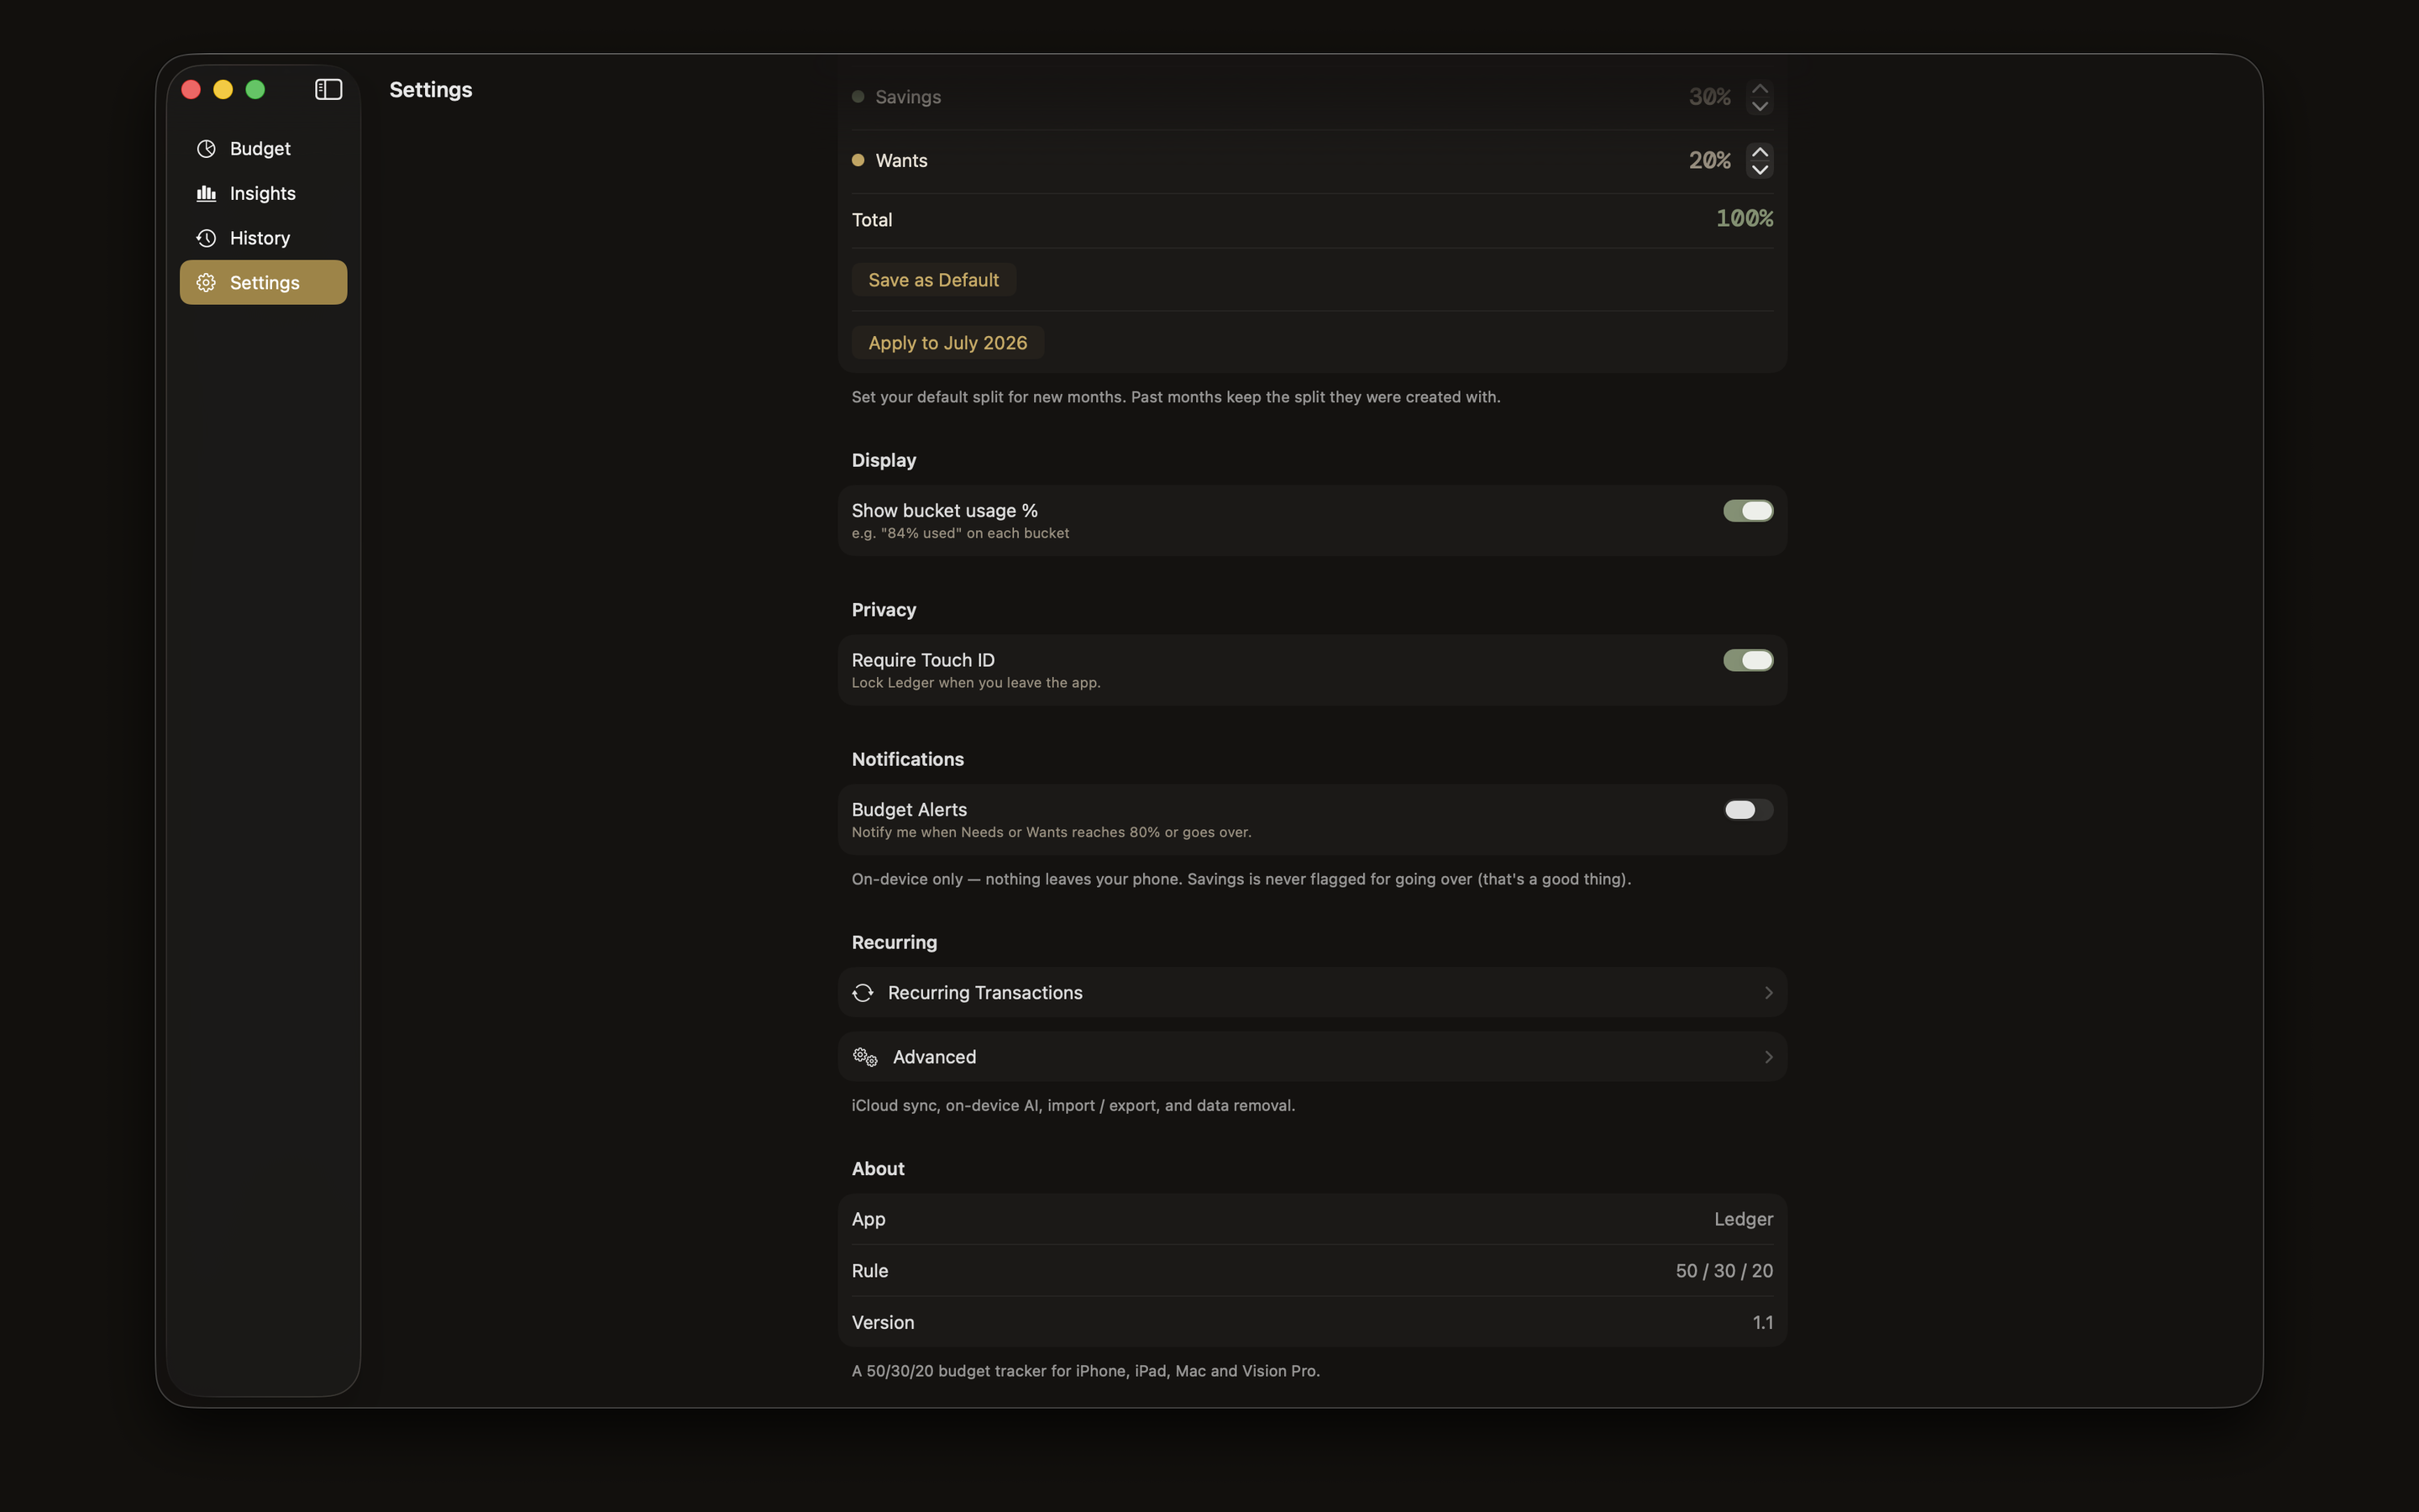Screen dimensions: 2419x1512
Task: Increase Savings percentage with up arrow
Action: click(1760, 89)
